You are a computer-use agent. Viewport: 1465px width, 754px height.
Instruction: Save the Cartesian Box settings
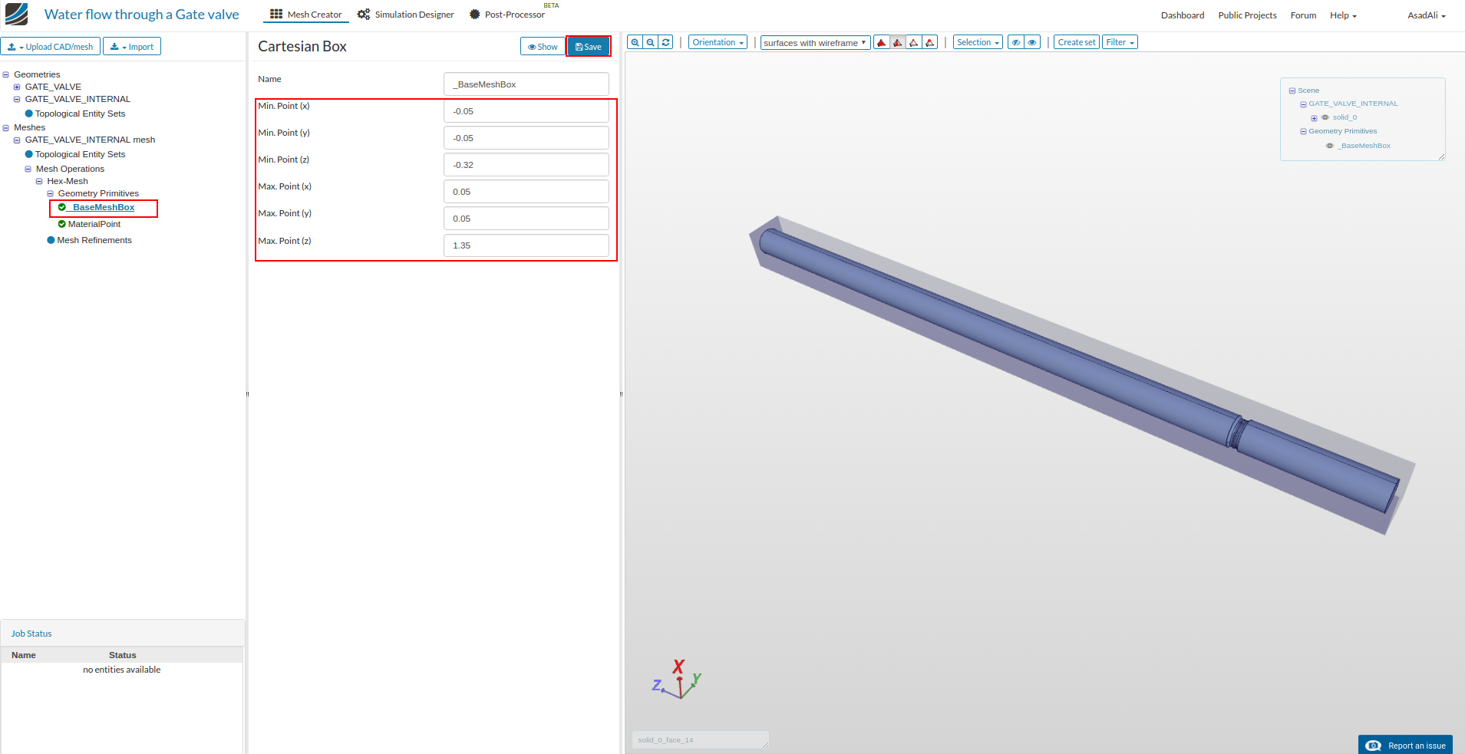[589, 47]
